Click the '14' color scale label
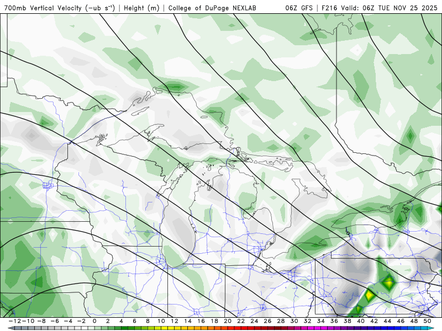The height and width of the screenshot is (331, 442). click(x=188, y=321)
